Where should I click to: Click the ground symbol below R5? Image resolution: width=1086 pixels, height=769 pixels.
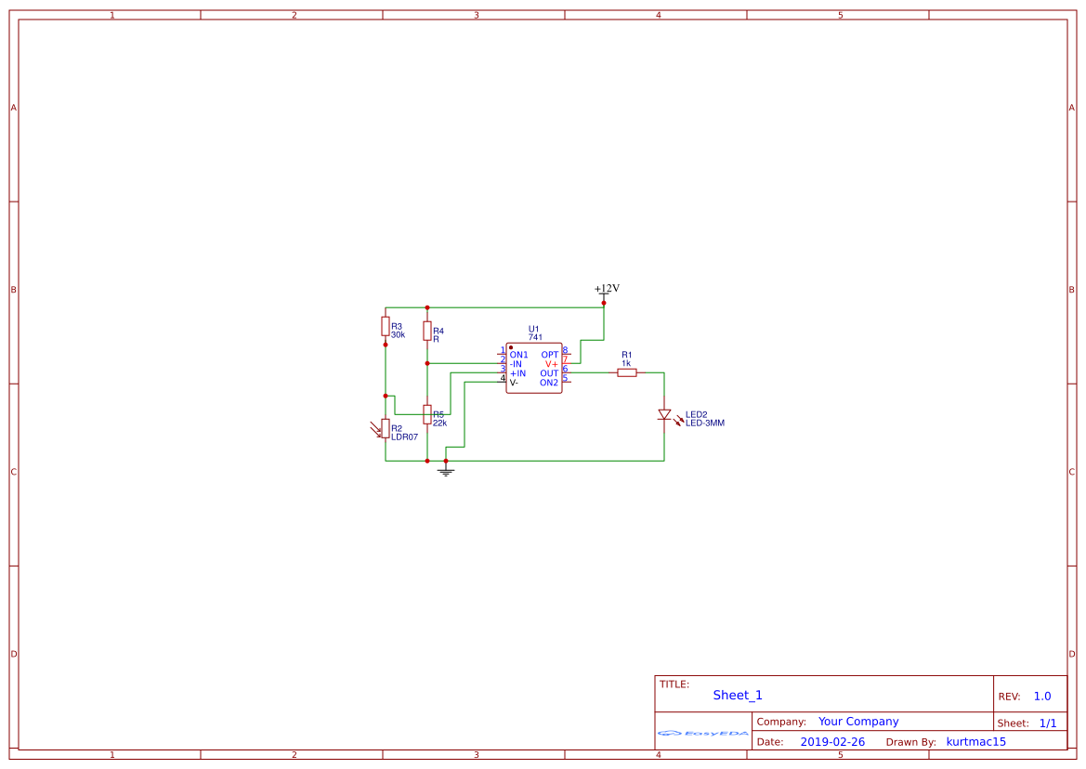tap(446, 470)
